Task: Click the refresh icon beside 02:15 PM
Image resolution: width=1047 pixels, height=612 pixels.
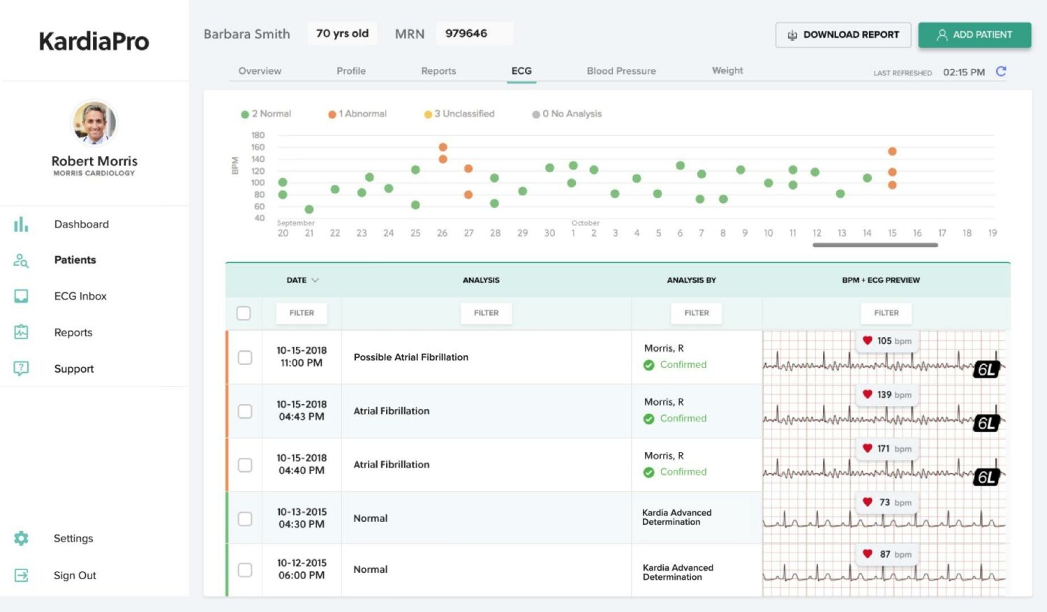Action: (1001, 71)
